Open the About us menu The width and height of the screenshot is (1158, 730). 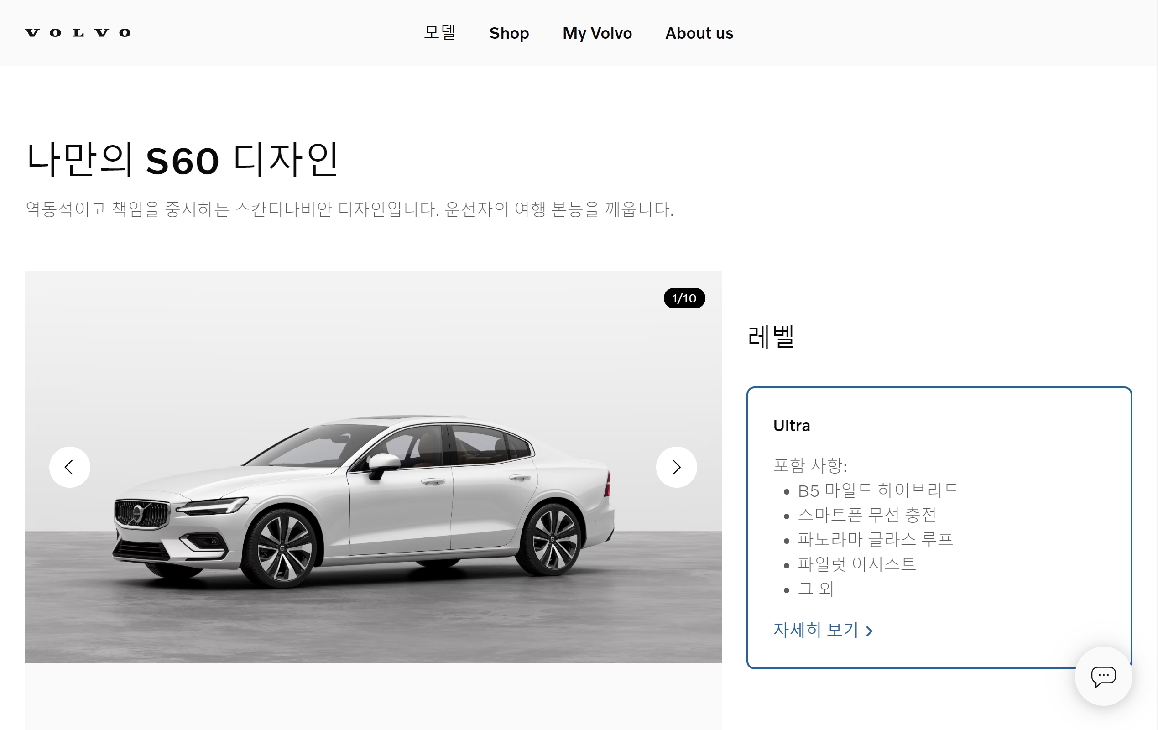click(x=699, y=33)
